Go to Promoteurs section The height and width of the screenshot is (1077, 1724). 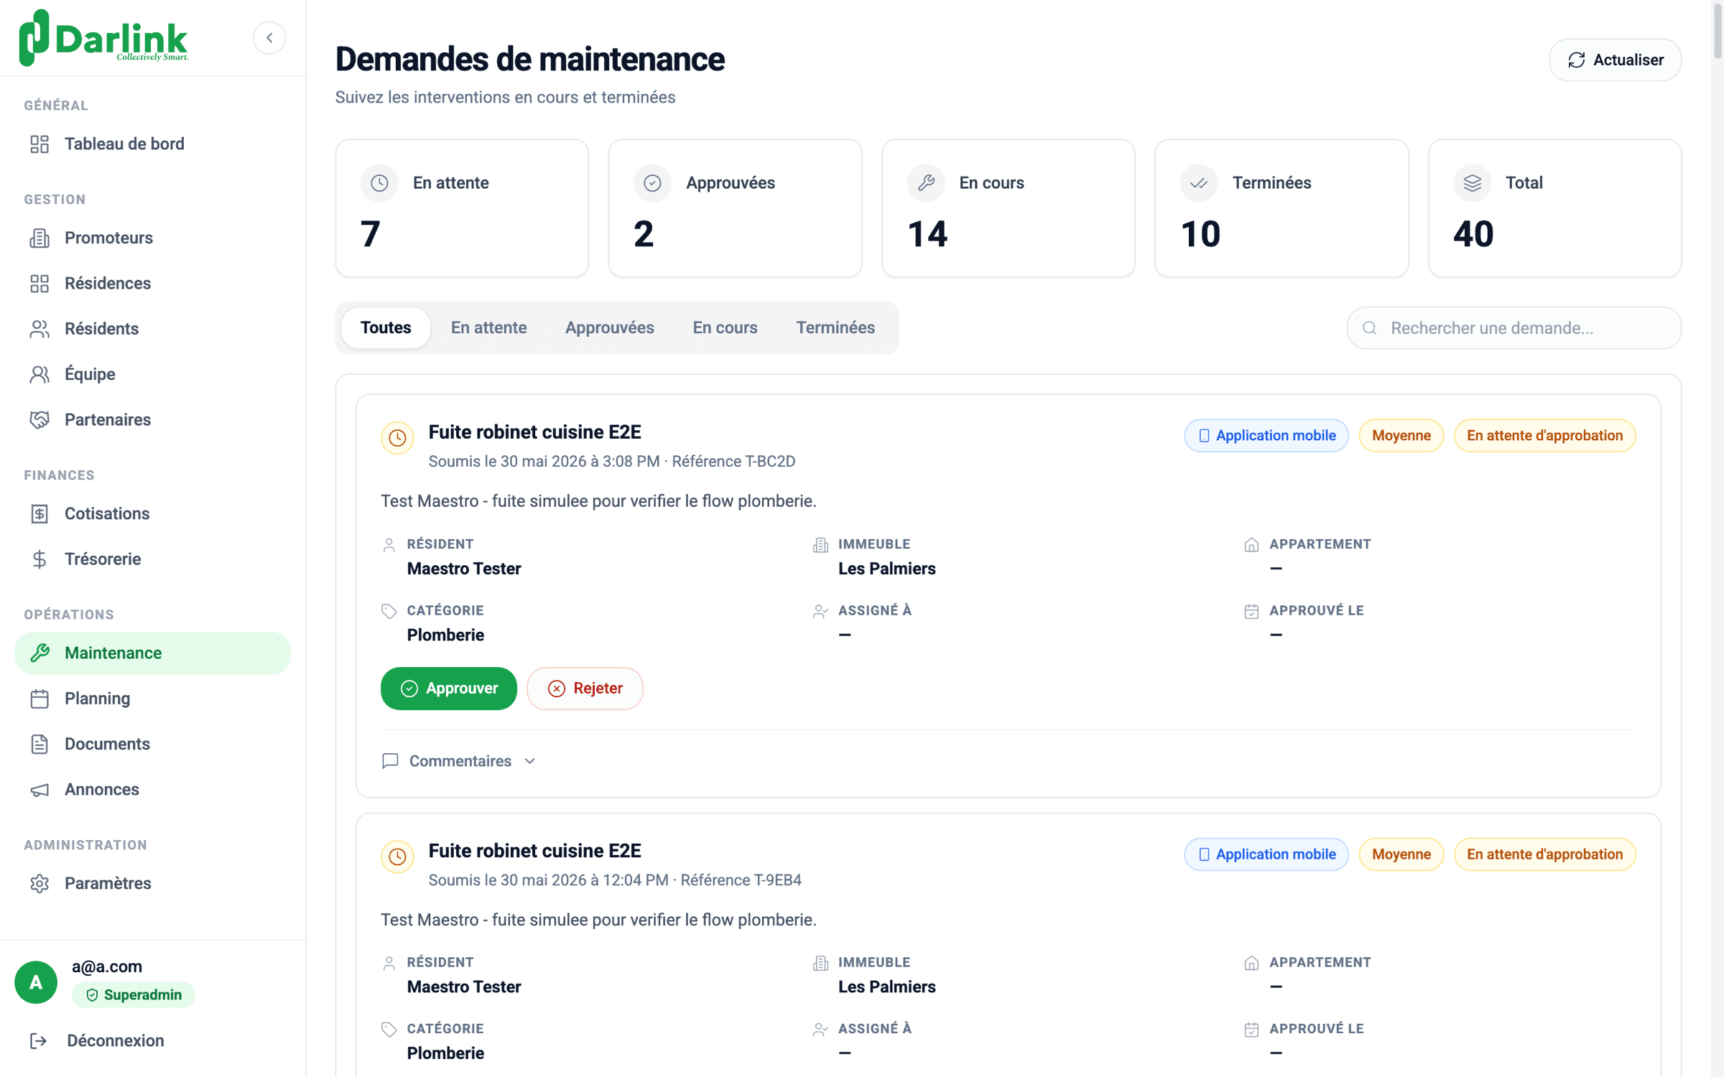(152, 238)
